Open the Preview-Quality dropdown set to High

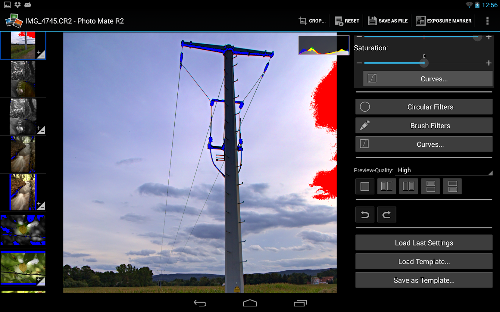coord(444,170)
